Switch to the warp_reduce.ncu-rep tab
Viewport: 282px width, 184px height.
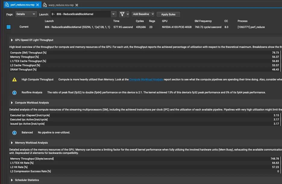pyautogui.click(x=61, y=5)
